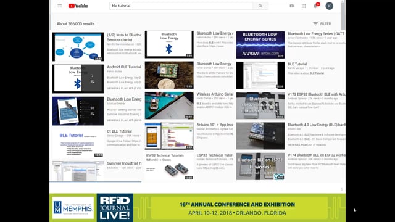Go to the YouTube home logo
This screenshot has width=395, height=222.
[78, 6]
